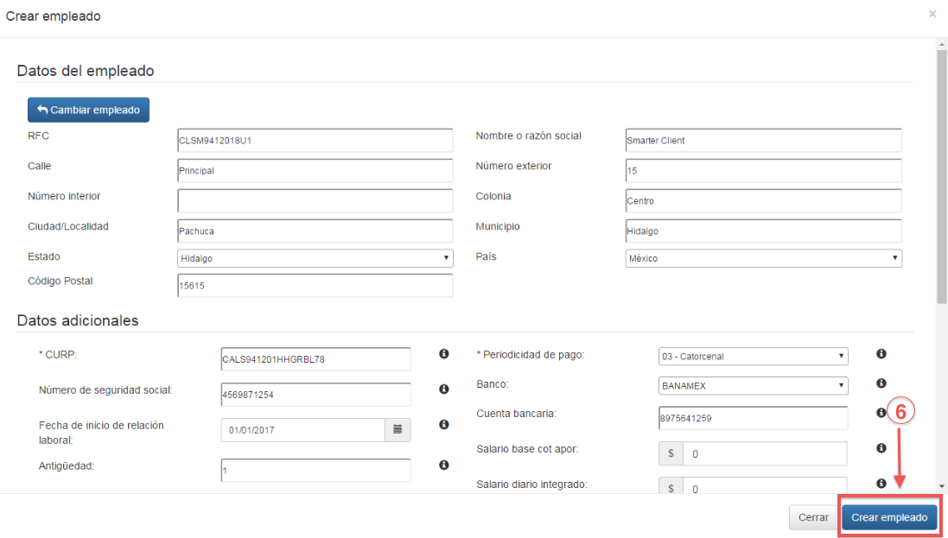948x538 pixels.
Task: Close the Crear empleado dialog with X
Action: [932, 14]
